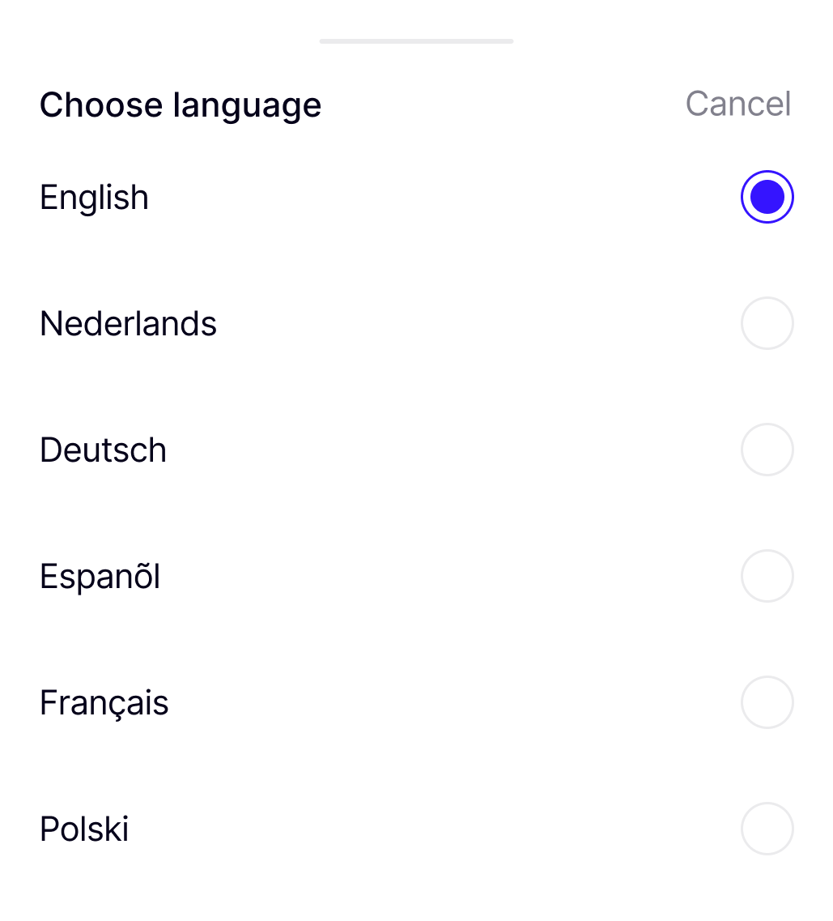Pick the radio button for Espanõl
Screen dimensions: 833x921
pos(767,576)
